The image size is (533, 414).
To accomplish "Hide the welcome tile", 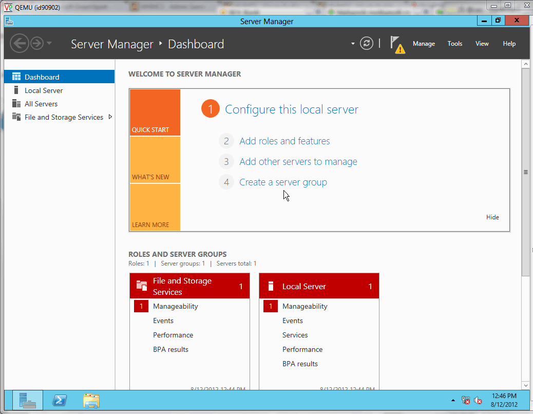I will pyautogui.click(x=492, y=217).
